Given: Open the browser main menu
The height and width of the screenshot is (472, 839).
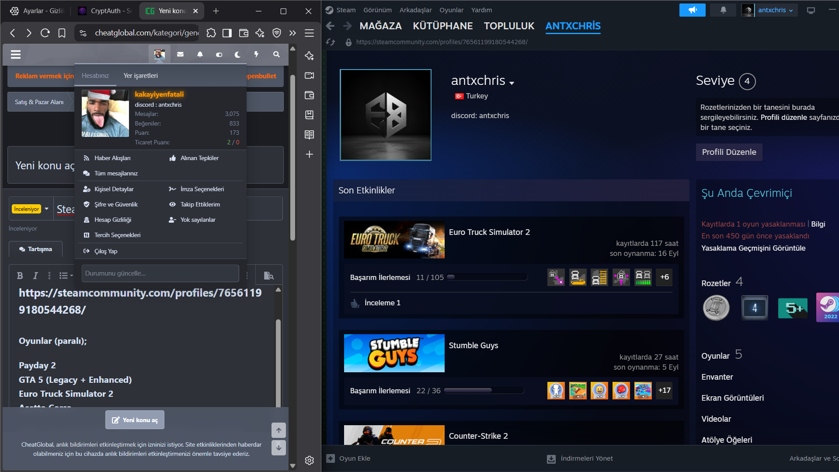Looking at the screenshot, I should [309, 33].
